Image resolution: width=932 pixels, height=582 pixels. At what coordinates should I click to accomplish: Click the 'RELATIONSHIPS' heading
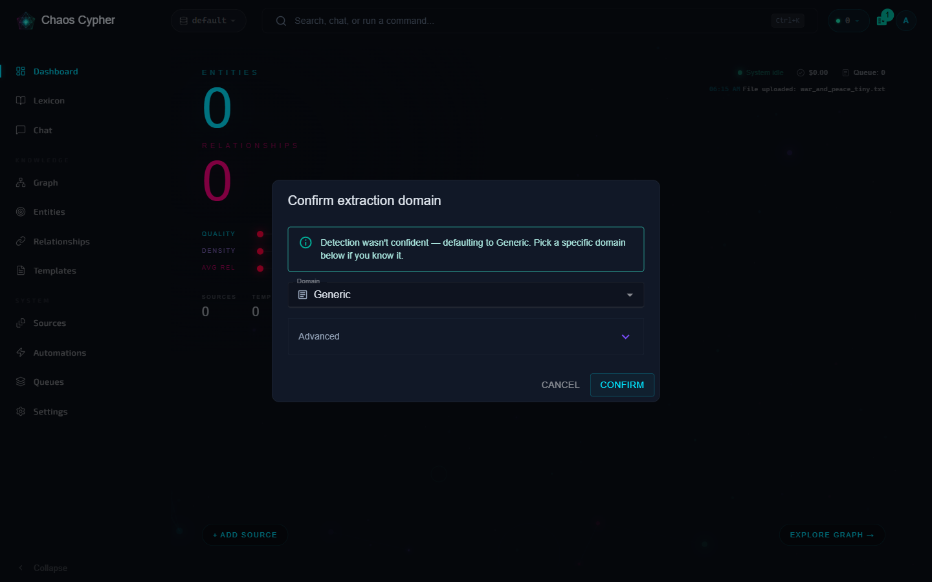[250, 145]
